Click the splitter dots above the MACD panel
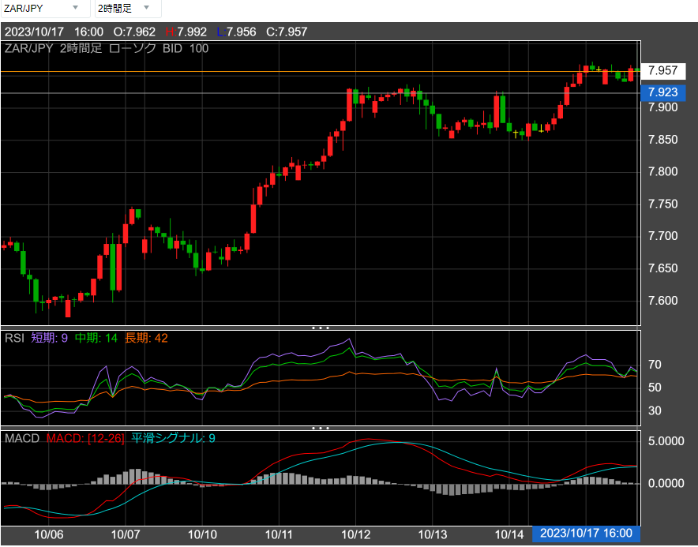The image size is (698, 547). point(320,427)
